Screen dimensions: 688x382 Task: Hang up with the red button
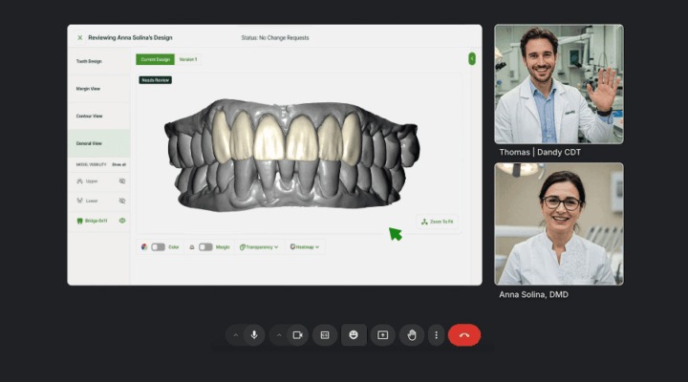464,335
